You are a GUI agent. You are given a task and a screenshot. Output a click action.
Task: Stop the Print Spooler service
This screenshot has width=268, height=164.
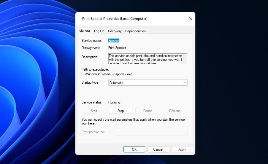121,111
